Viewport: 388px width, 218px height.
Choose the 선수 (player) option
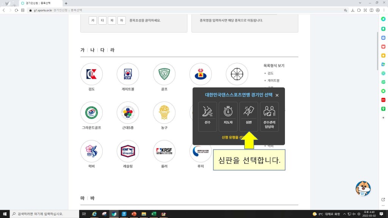pyautogui.click(x=207, y=117)
